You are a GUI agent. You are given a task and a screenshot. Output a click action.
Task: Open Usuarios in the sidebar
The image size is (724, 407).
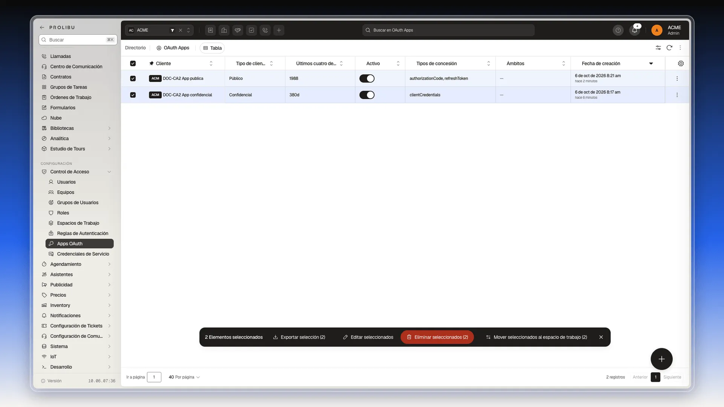click(79, 182)
